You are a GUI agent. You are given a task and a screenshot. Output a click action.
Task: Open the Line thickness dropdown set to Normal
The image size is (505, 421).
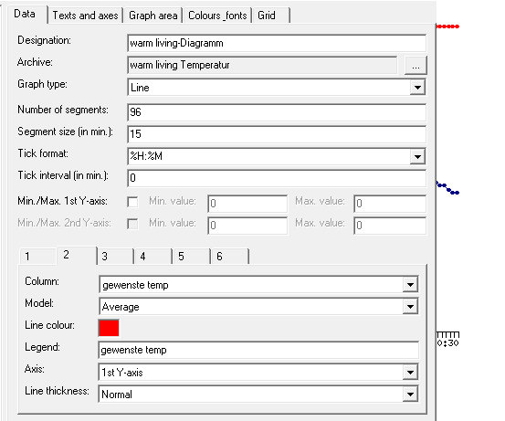click(x=410, y=394)
